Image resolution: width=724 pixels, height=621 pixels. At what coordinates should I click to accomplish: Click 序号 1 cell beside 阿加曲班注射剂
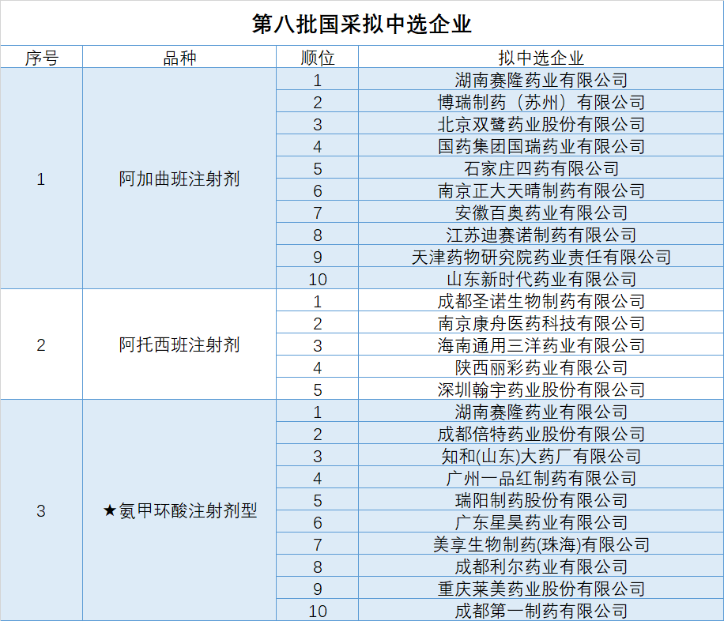[x=42, y=179]
